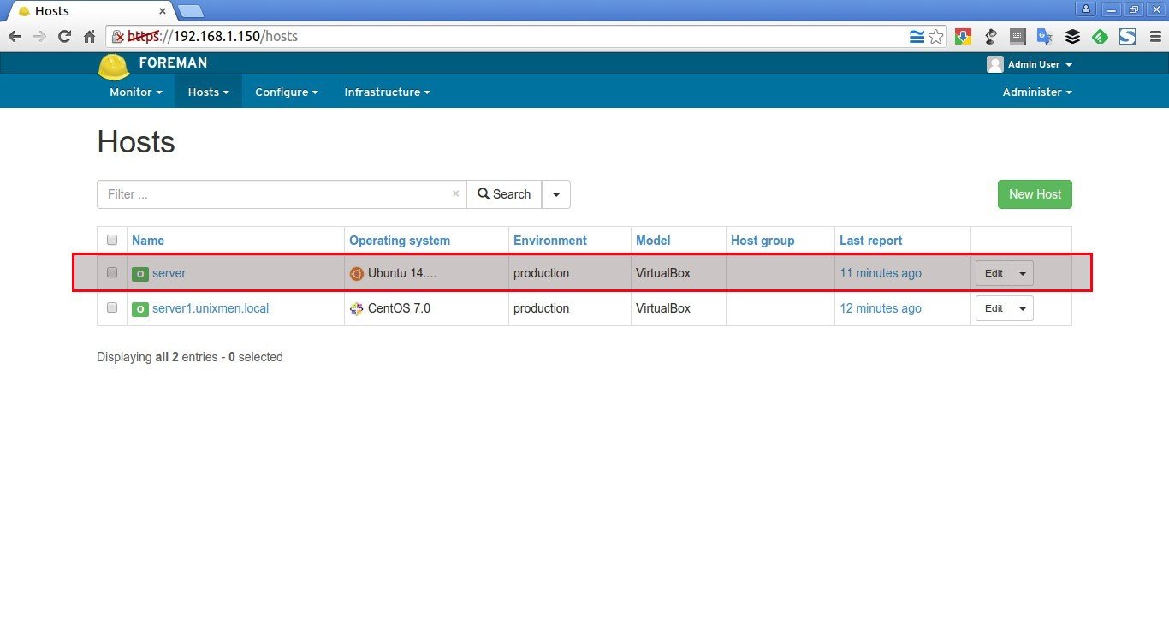Click VirtualBox model in the server row
The width and height of the screenshot is (1169, 637).
pos(663,274)
